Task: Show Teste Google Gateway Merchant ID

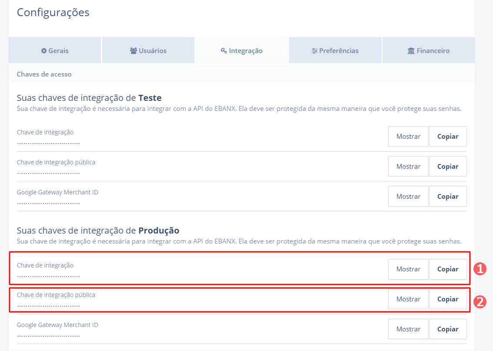Action: pos(408,197)
